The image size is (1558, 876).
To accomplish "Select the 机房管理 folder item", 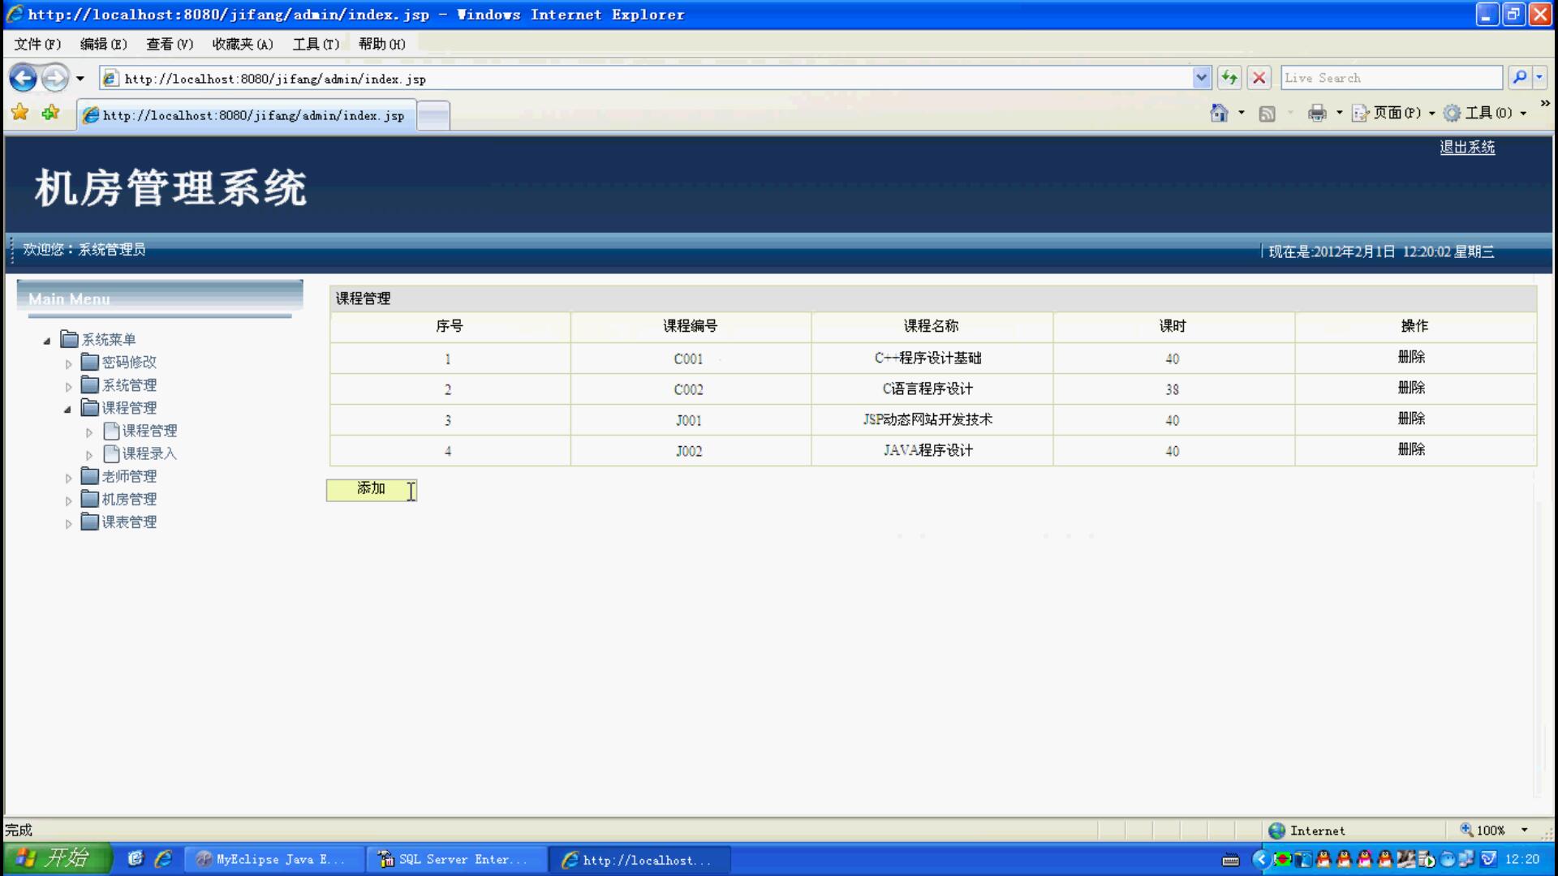I will [x=119, y=500].
